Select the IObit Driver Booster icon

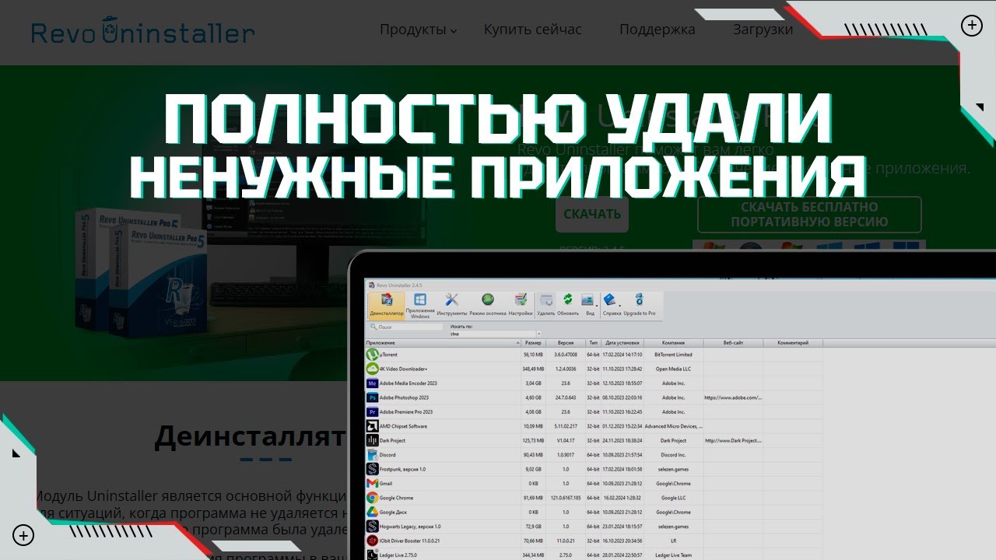click(372, 541)
